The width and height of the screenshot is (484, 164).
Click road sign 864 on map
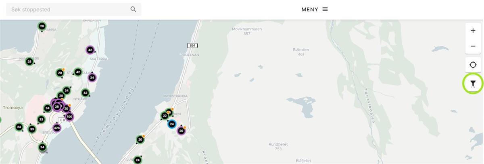(192, 45)
